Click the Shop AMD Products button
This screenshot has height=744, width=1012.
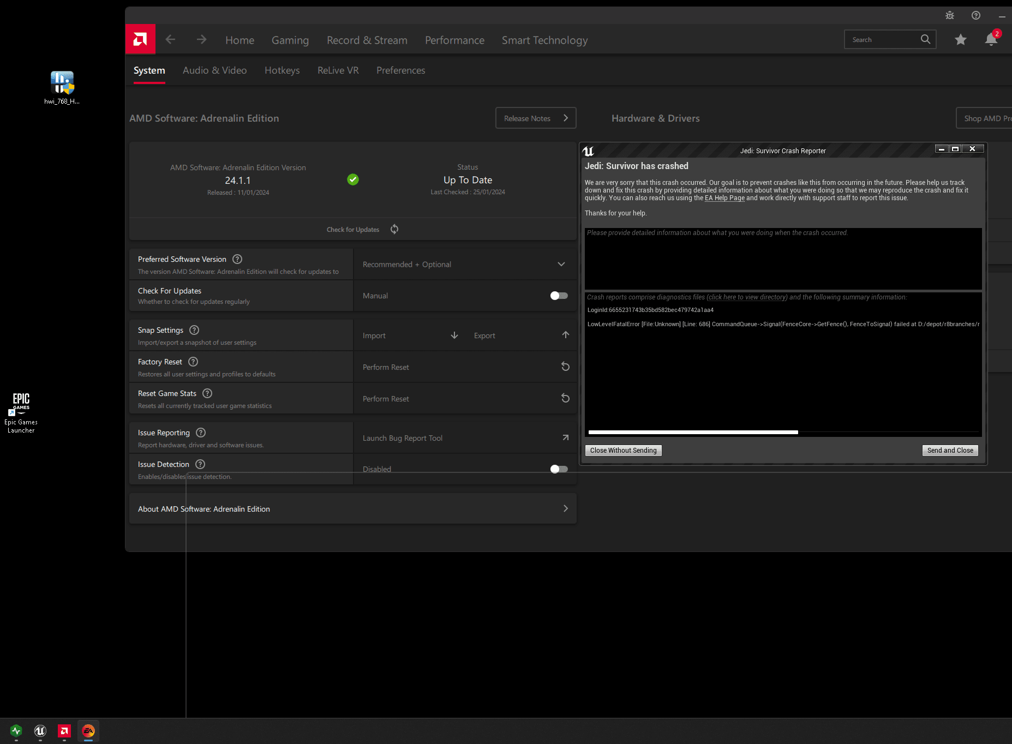984,118
